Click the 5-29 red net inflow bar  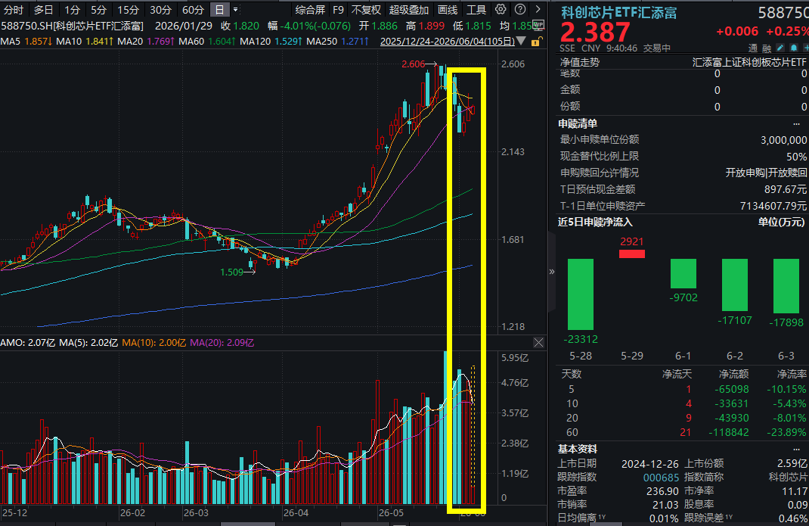coord(632,254)
